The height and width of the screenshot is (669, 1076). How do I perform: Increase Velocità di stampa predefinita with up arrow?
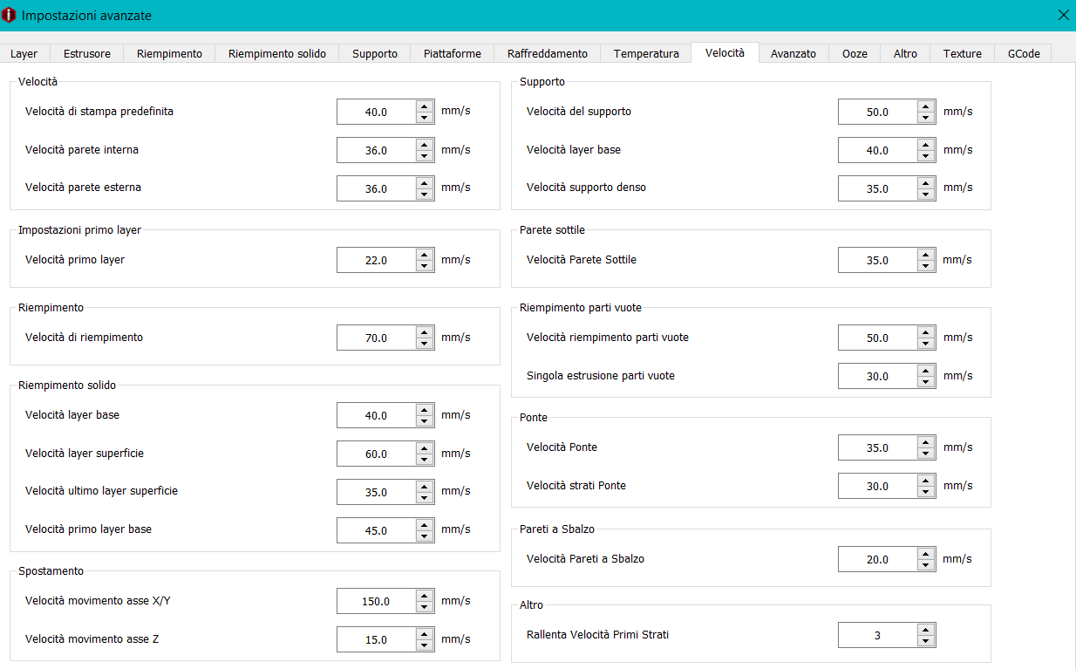425,106
